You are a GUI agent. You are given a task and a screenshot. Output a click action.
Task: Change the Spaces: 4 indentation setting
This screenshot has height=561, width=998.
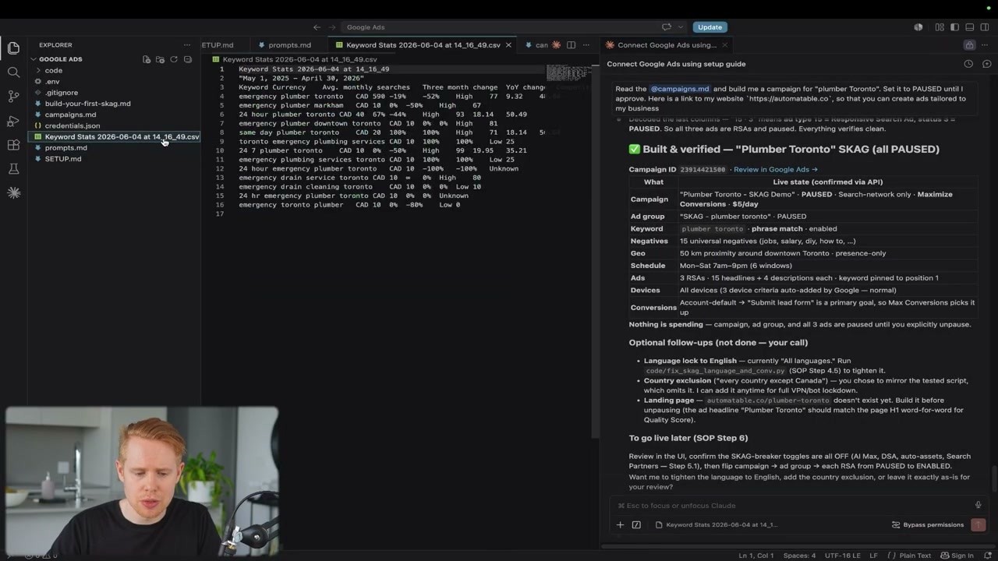click(799, 556)
